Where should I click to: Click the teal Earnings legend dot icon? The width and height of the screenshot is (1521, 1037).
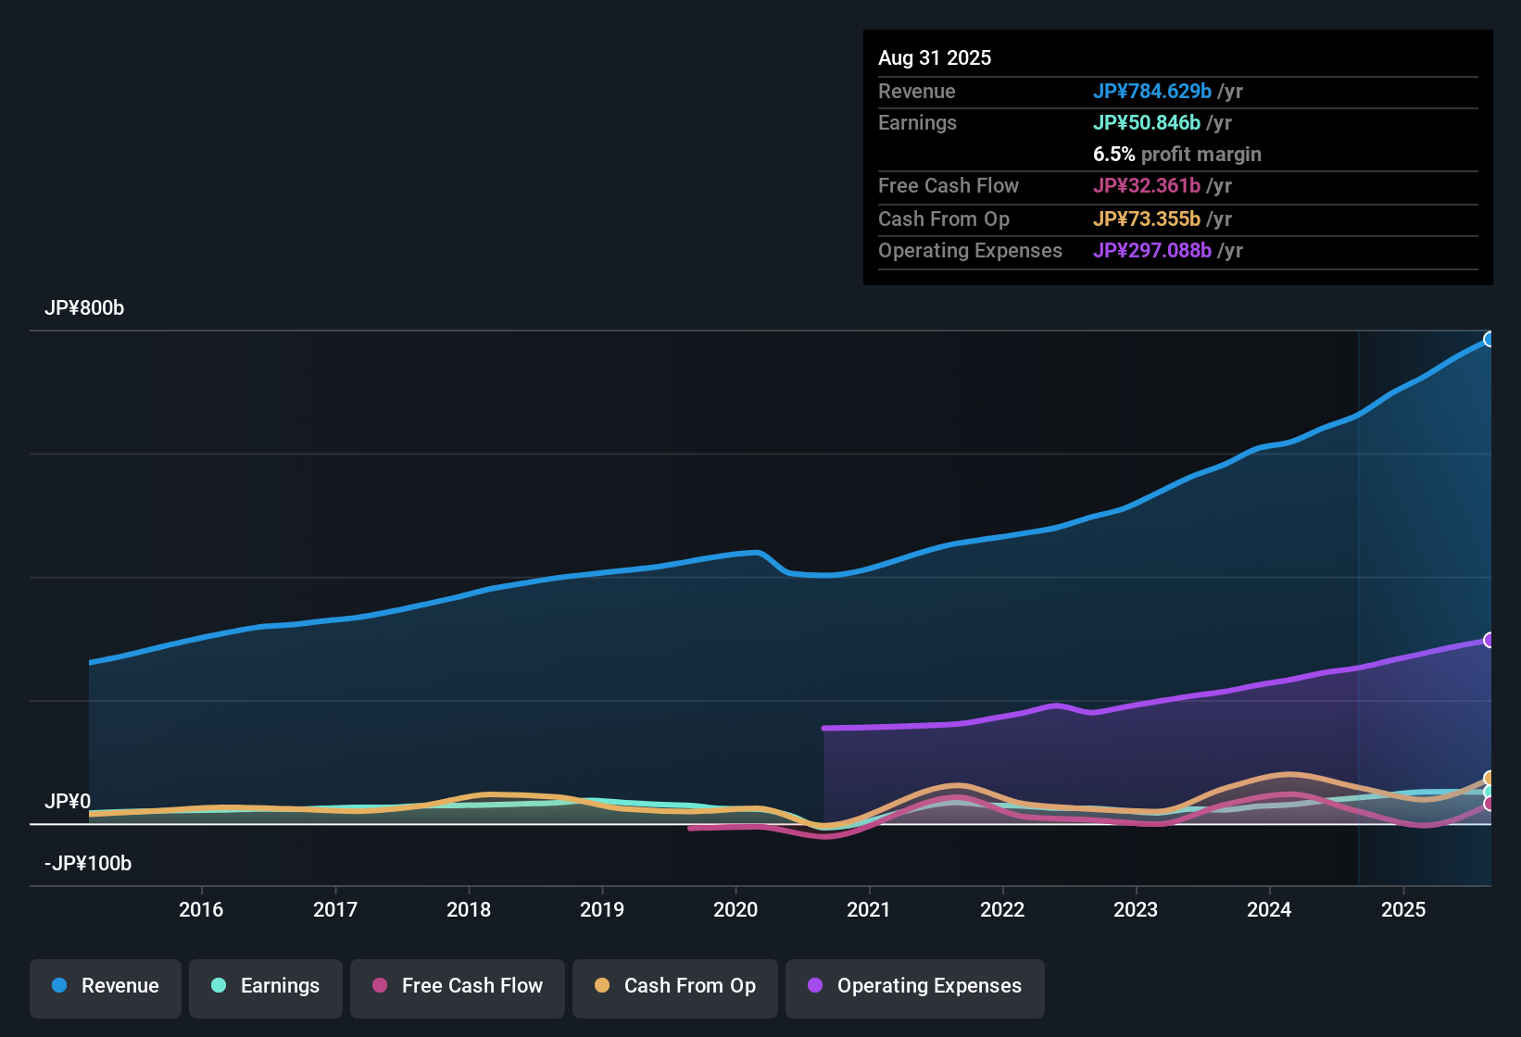point(219,986)
